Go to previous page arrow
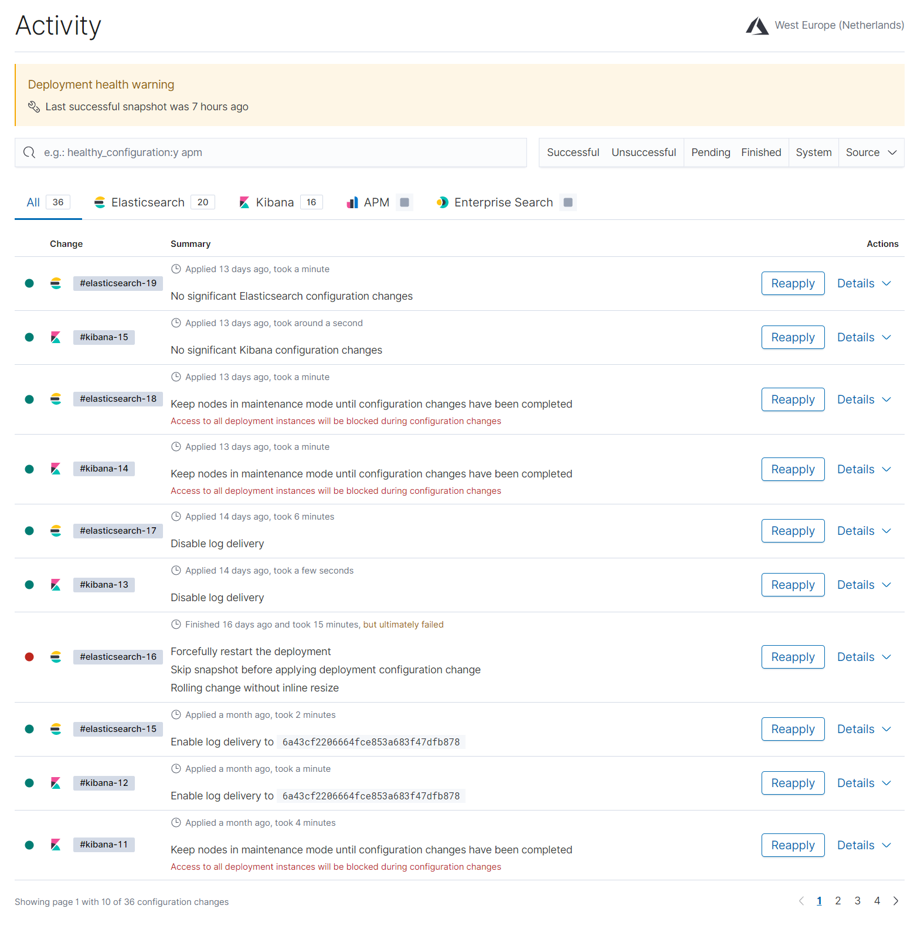The width and height of the screenshot is (914, 929). 801,901
